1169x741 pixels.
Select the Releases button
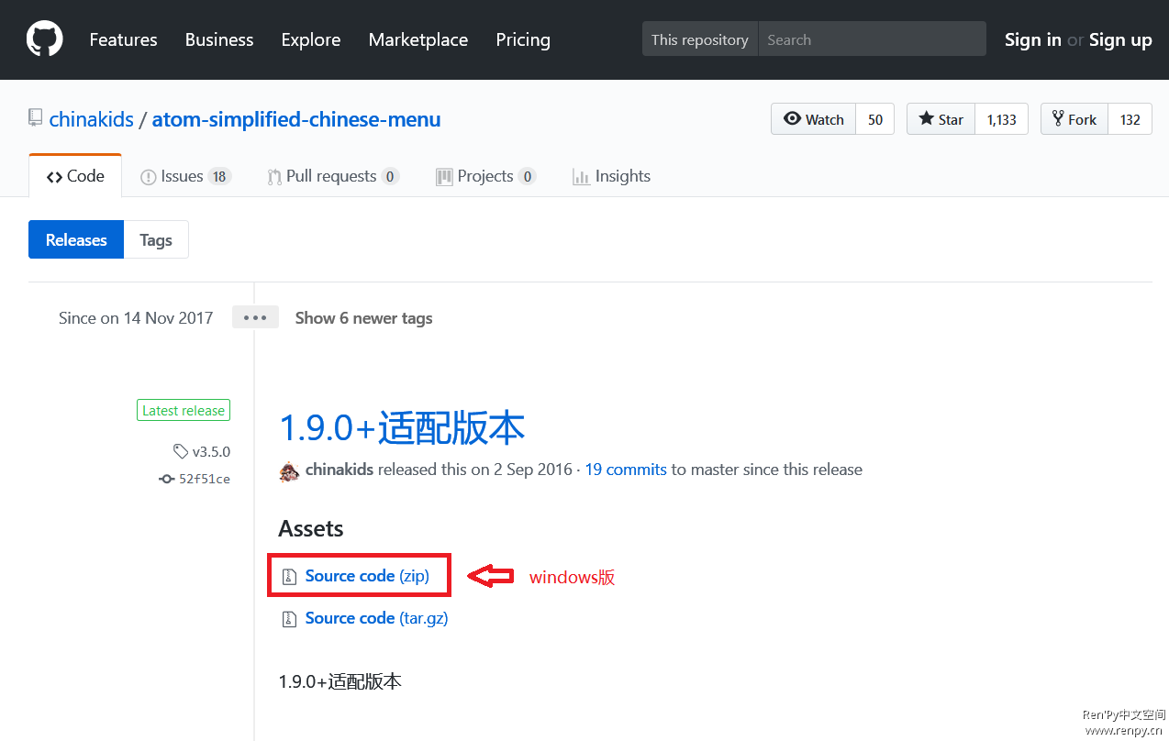(76, 239)
